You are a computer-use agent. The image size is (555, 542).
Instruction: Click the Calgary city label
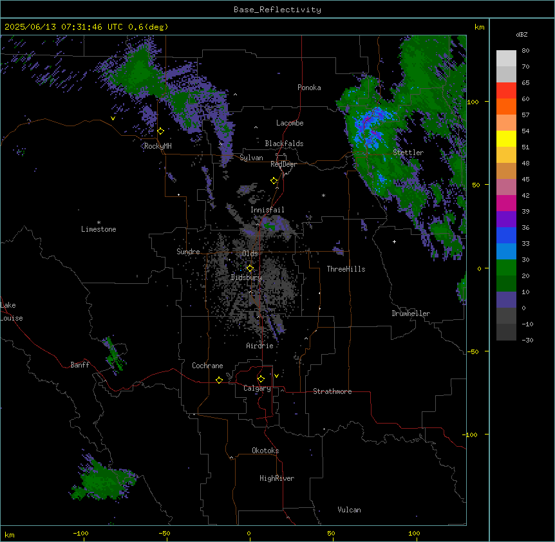pos(257,388)
